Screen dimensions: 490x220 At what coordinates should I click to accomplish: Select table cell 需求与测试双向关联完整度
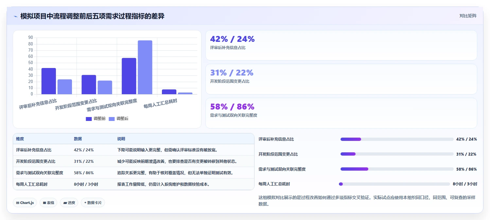pyautogui.click(x=40, y=173)
